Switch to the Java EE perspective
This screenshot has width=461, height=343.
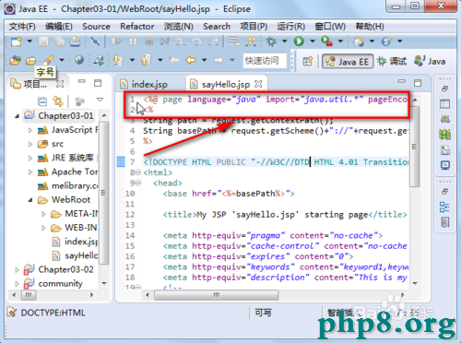(x=348, y=62)
